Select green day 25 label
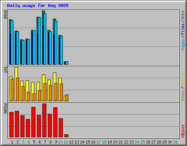The height and width of the screenshot is (146, 187). 143,142
